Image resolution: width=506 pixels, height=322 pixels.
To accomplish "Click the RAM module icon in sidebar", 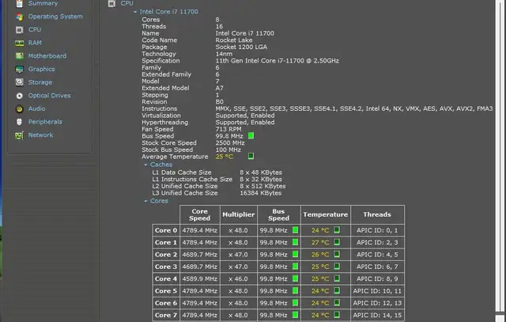I will [19, 43].
